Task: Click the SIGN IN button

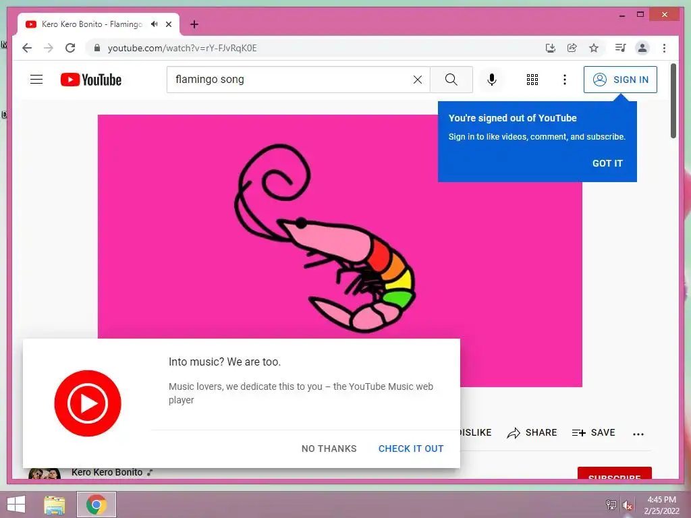Action: tap(621, 80)
